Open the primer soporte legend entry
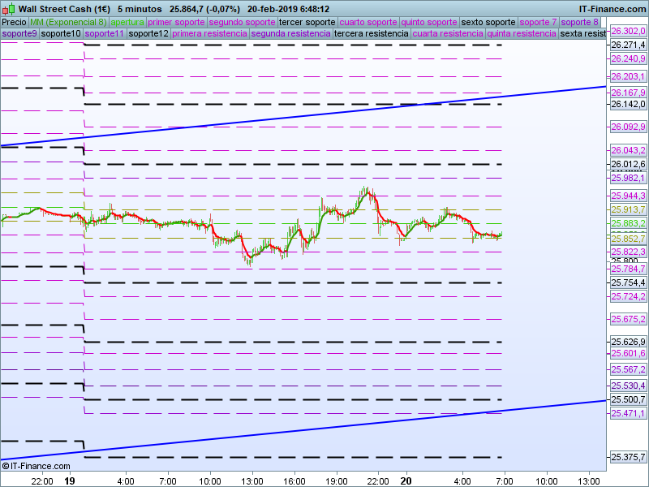The width and height of the screenshot is (649, 487). (177, 22)
